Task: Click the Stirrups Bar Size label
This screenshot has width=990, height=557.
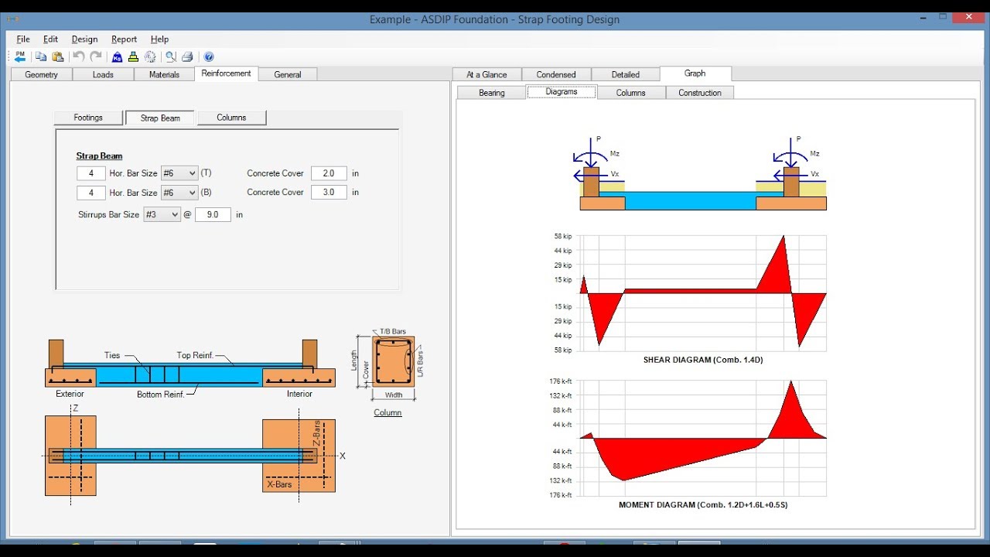Action: (x=108, y=214)
